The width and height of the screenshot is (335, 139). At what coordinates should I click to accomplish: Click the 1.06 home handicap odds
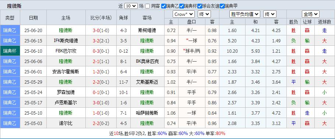pyautogui.click(x=171, y=113)
